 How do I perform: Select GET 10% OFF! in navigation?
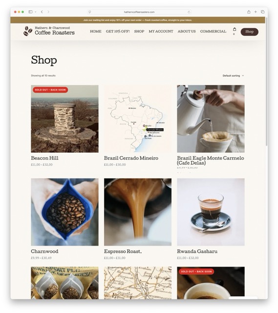coord(118,31)
